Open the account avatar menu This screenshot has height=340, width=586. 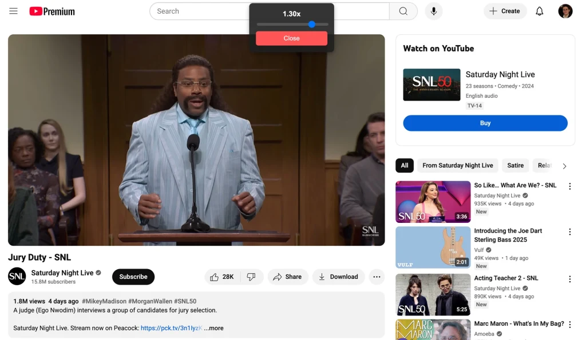click(x=565, y=11)
